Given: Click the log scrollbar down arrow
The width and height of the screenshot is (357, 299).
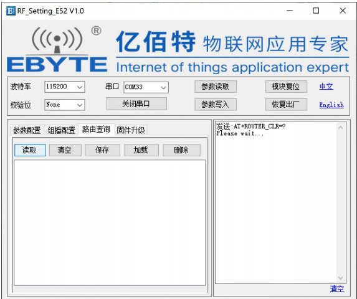Looking at the screenshot, I should tap(340, 278).
